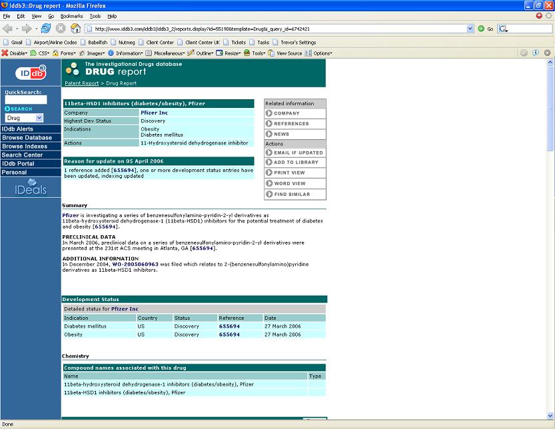Click View Source on Web Developer toolbar
Screen dimensions: 555x429
tap(285, 53)
